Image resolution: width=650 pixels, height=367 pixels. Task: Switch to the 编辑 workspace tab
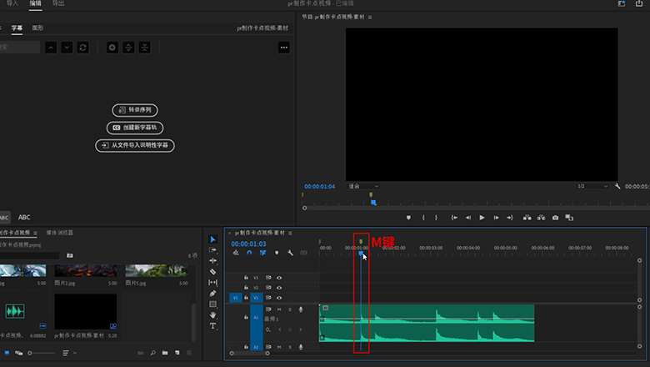point(35,3)
